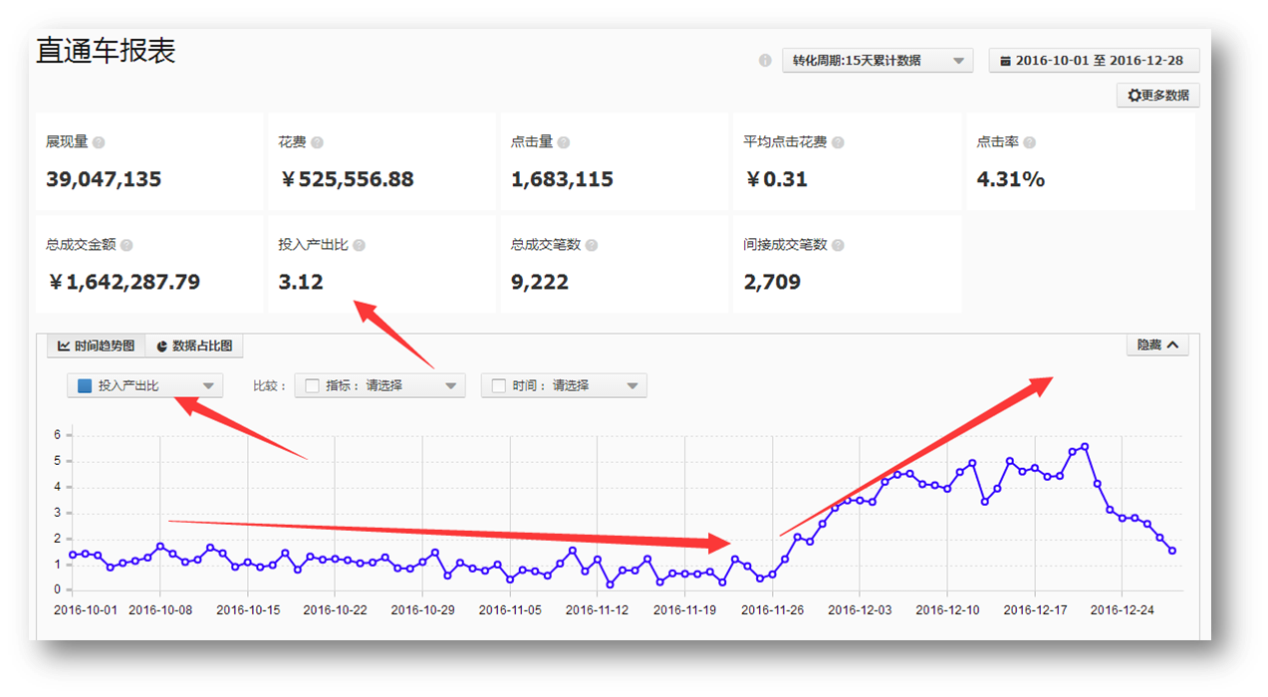
Task: Enable the 时间 comparison checkbox
Action: [499, 385]
